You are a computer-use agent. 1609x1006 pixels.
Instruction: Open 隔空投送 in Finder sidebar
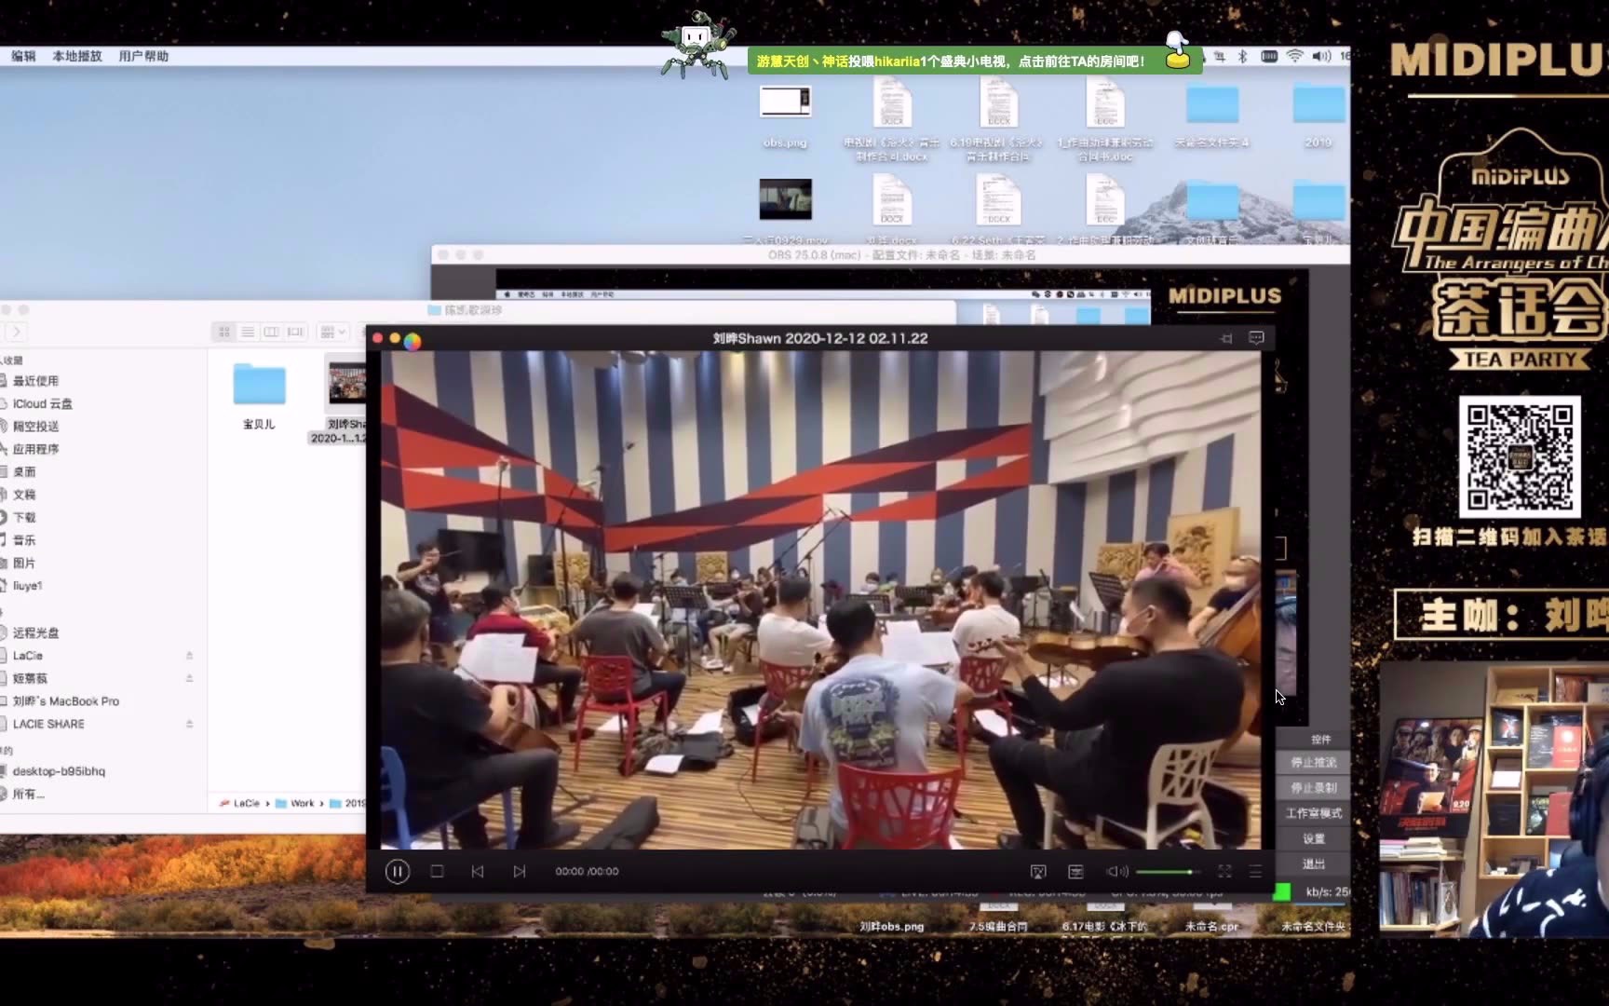35,427
